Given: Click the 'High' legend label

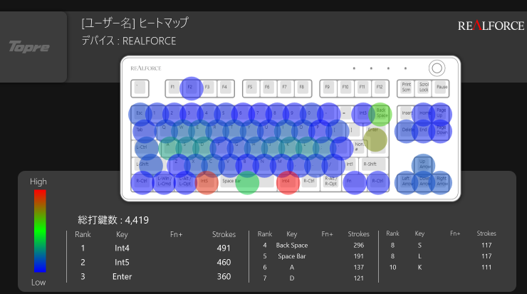Looking at the screenshot, I should coord(38,182).
